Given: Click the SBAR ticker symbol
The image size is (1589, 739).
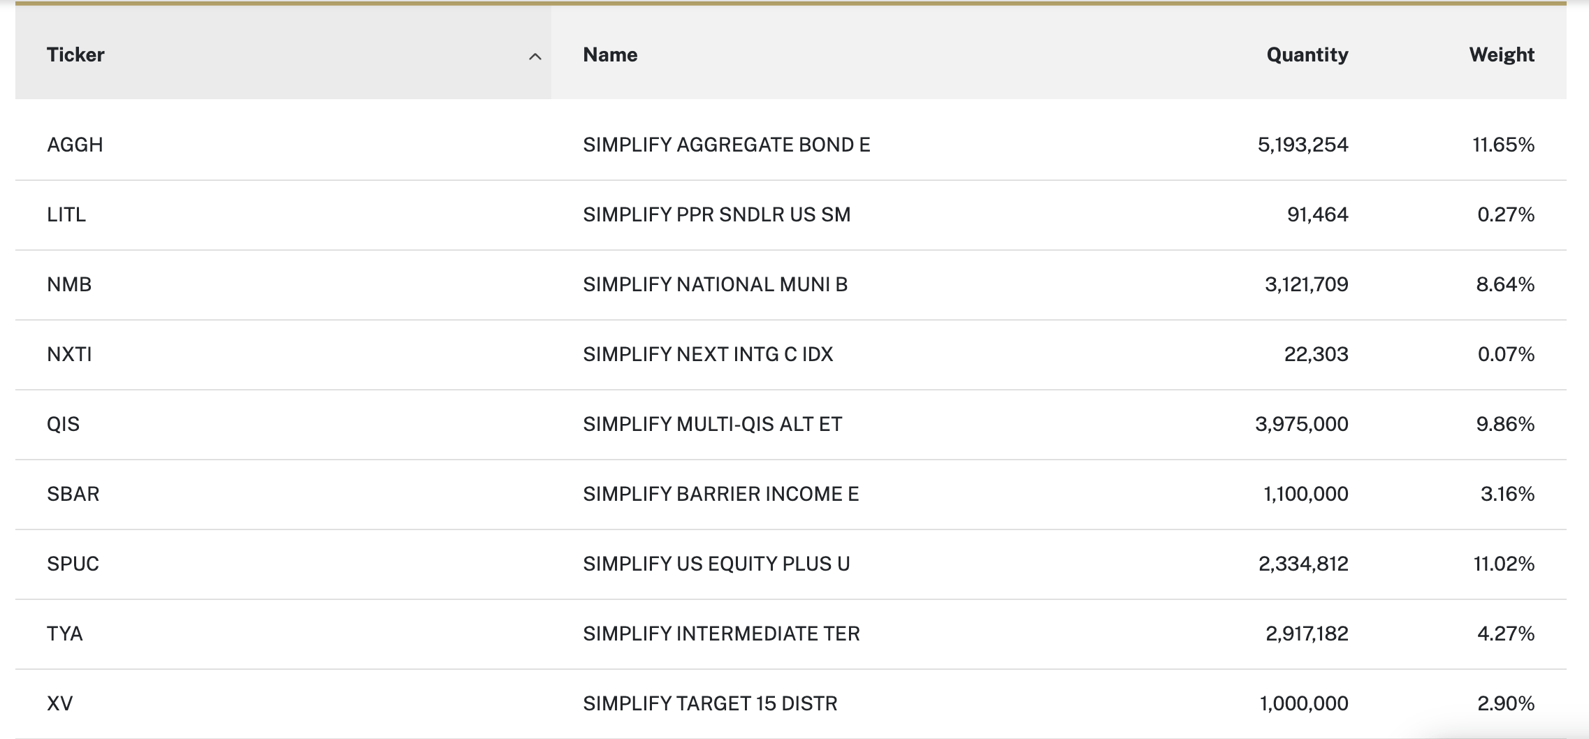Looking at the screenshot, I should 73,494.
